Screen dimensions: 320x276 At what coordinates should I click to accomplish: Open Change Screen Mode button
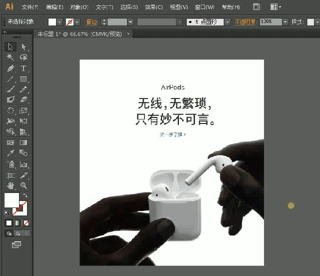point(16,244)
